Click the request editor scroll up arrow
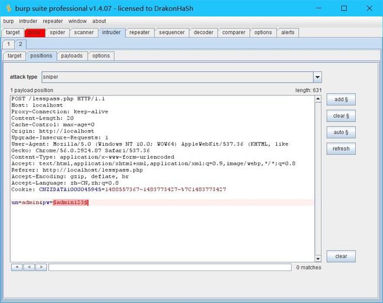 click(318, 99)
